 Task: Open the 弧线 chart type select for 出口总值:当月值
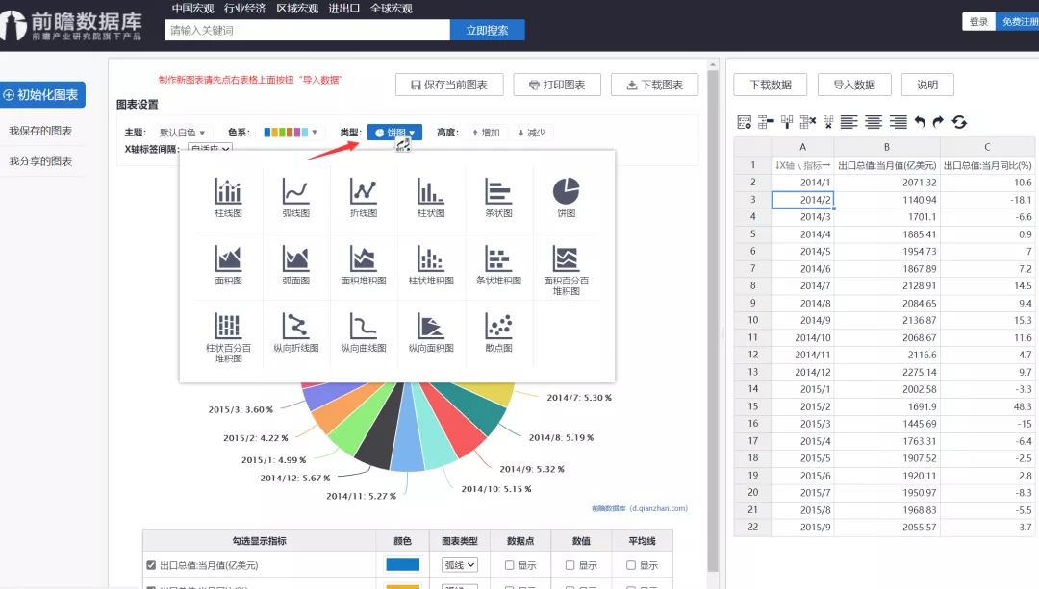click(460, 565)
